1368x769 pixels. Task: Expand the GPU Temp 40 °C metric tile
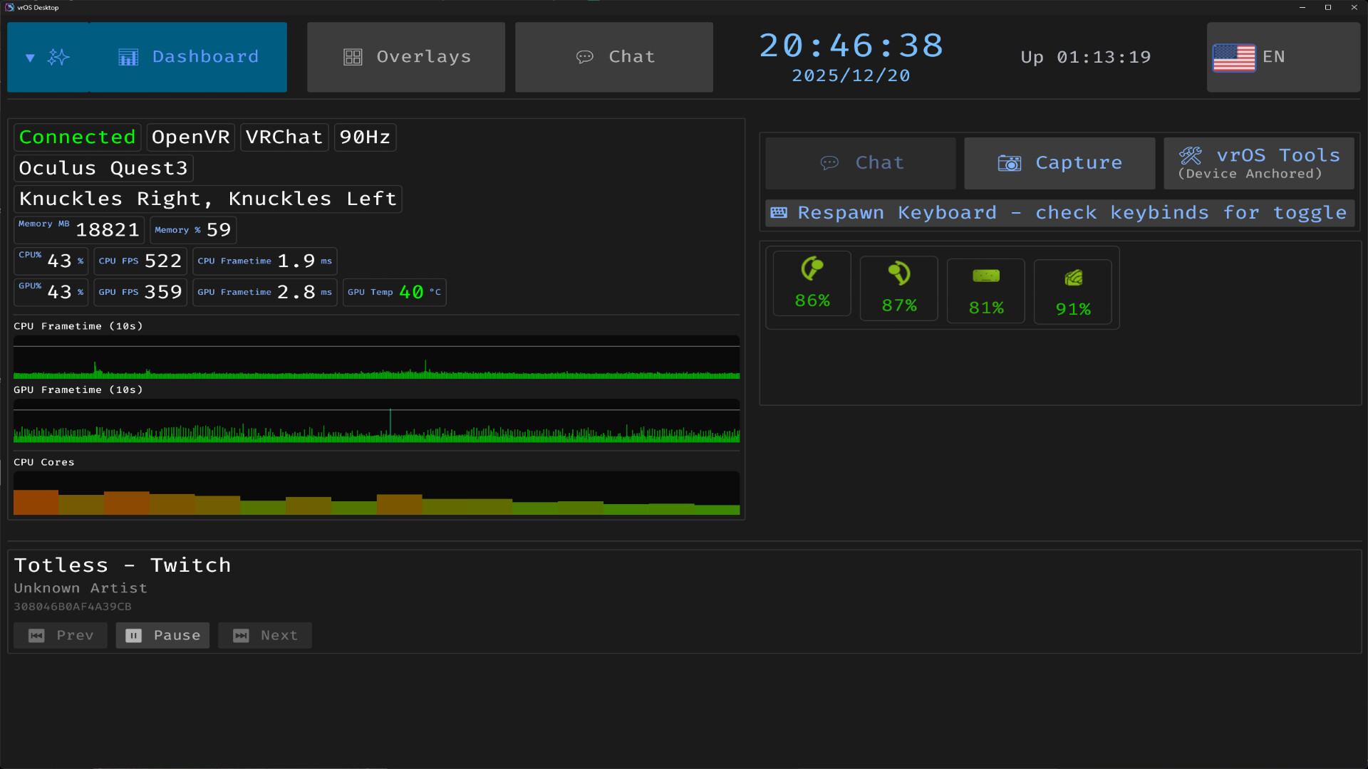[394, 292]
